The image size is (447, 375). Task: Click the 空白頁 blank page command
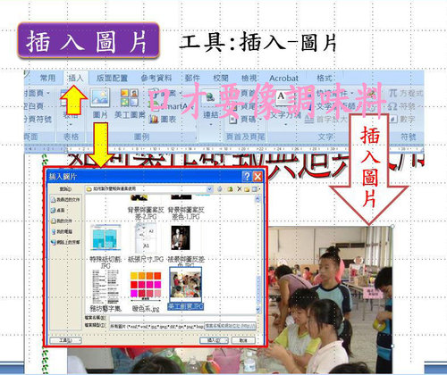(34, 106)
